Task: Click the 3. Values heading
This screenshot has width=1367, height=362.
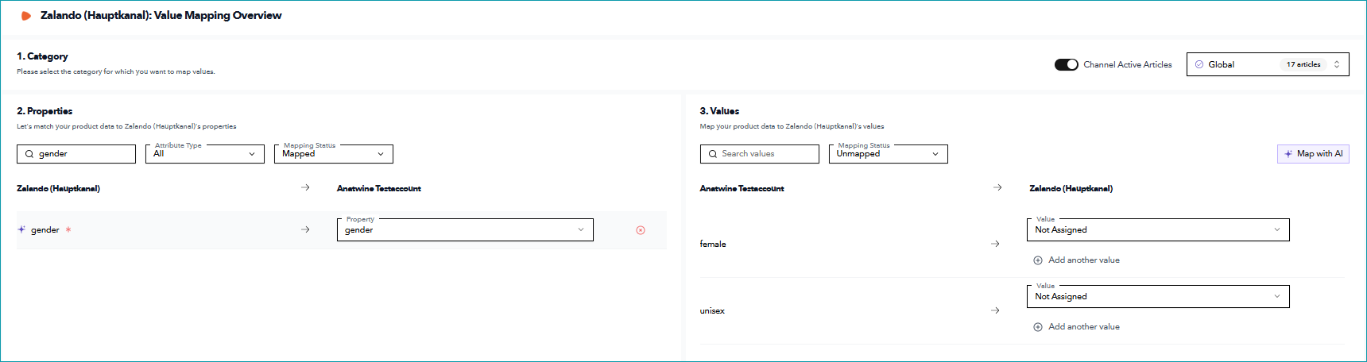Action: click(x=719, y=111)
